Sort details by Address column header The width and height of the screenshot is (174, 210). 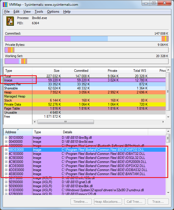pos(18,132)
